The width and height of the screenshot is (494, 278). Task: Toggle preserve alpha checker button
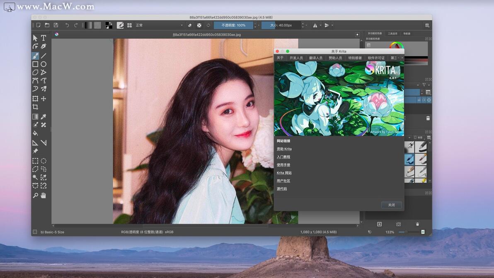199,25
